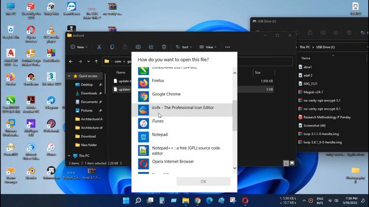
Task: Switch to large icons view in android window
Action: (292, 163)
